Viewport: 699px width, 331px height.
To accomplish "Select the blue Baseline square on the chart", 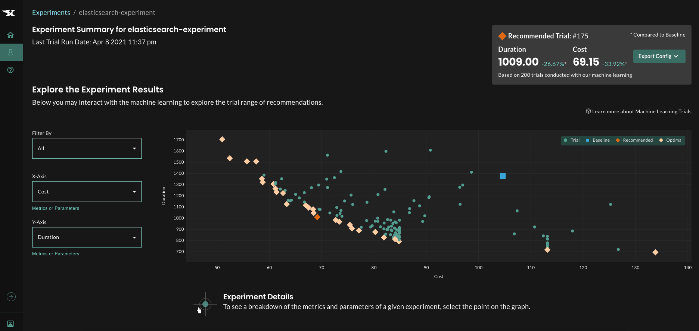I will click(x=503, y=176).
